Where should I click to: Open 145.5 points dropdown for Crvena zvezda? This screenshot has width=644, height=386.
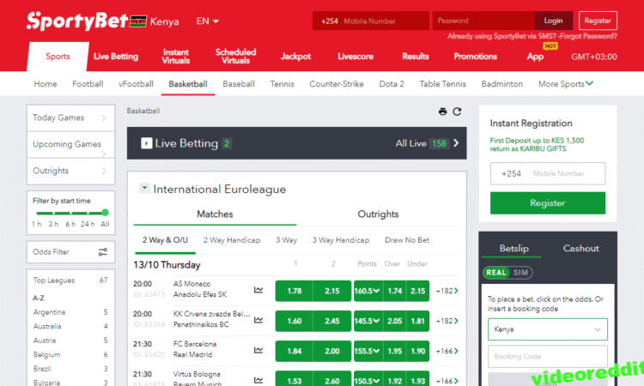coord(367,321)
